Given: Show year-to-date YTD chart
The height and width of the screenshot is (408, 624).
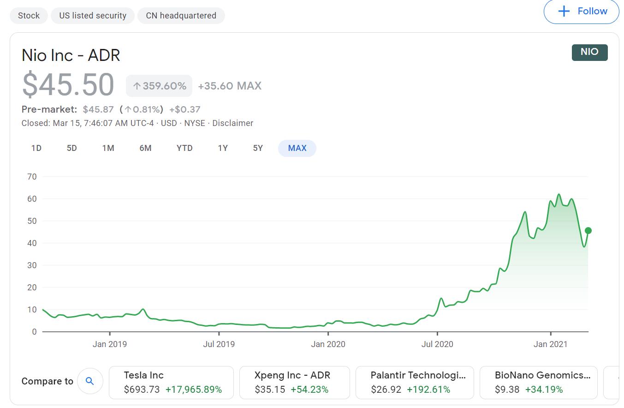Looking at the screenshot, I should [184, 148].
